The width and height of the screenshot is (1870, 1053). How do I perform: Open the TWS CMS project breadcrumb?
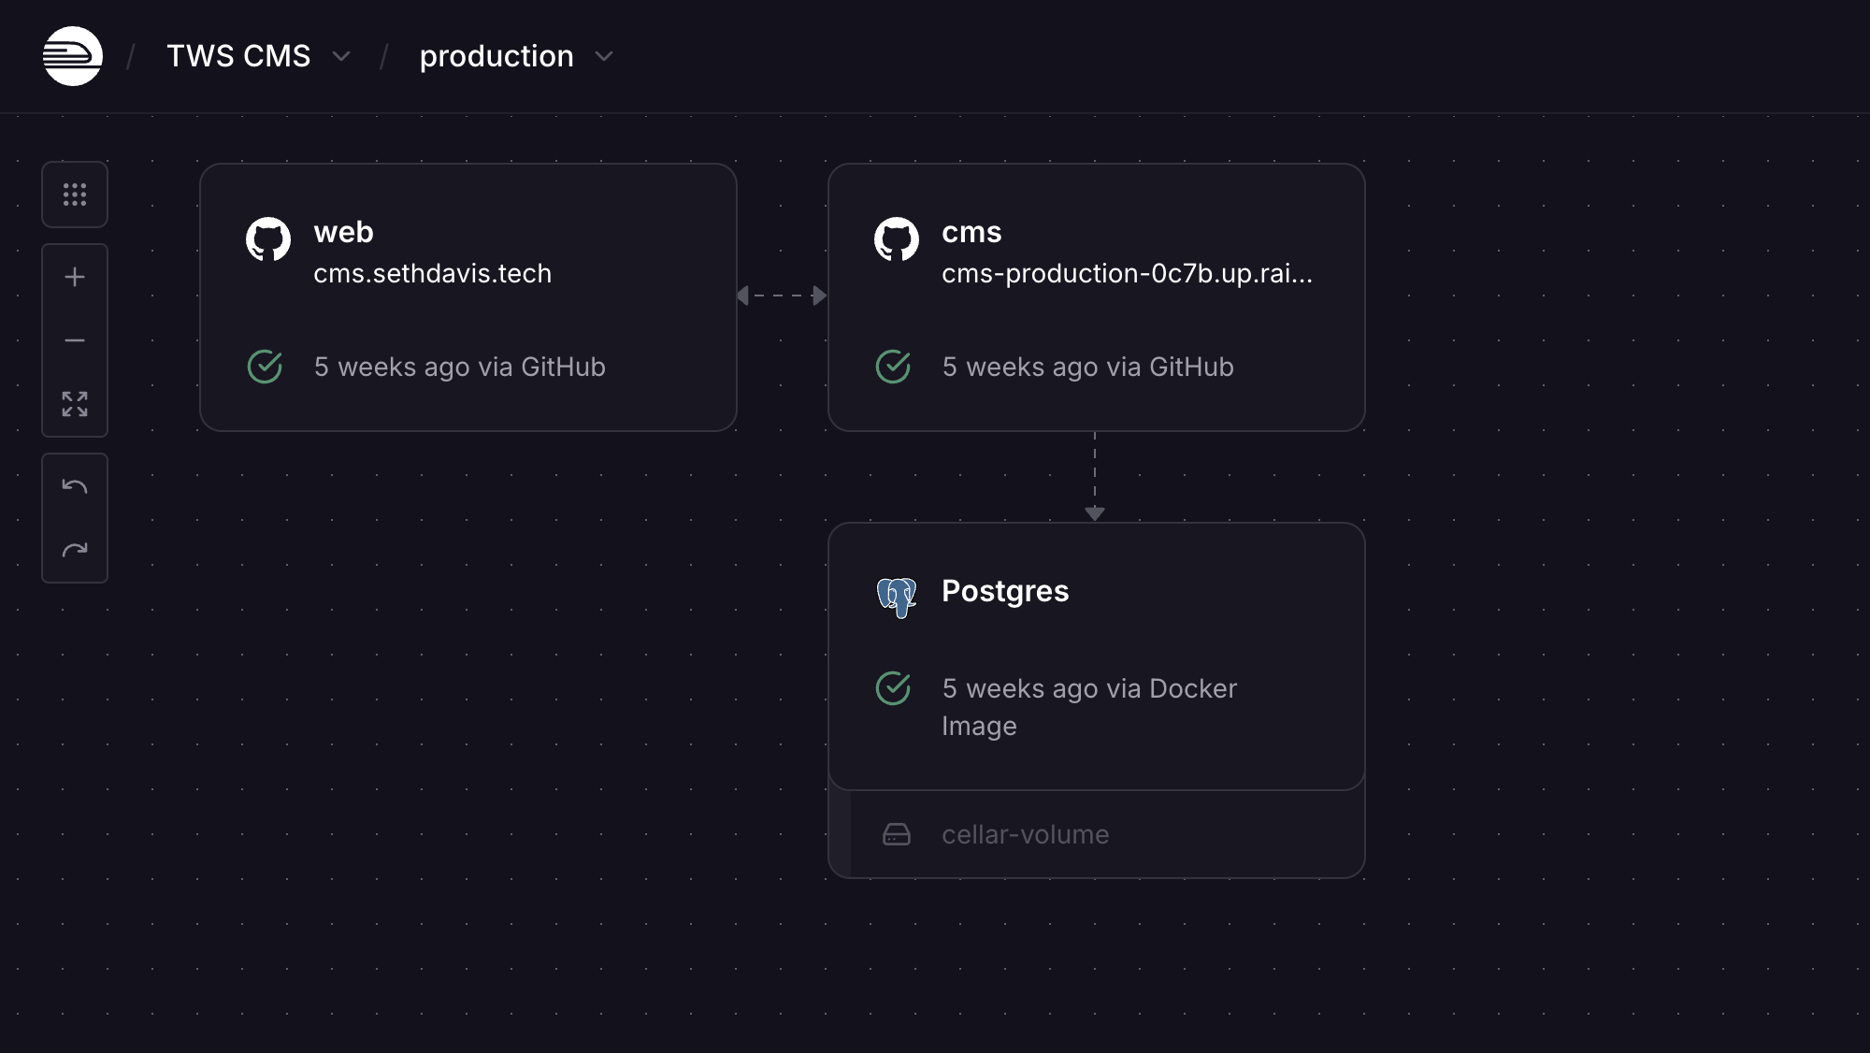(238, 56)
